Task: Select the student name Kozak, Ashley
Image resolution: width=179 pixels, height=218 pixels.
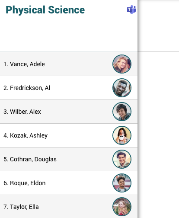Action: (29, 135)
